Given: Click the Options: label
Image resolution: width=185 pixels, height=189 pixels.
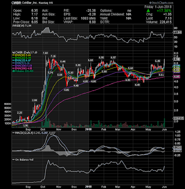Looking at the screenshot, I should click(x=106, y=11).
